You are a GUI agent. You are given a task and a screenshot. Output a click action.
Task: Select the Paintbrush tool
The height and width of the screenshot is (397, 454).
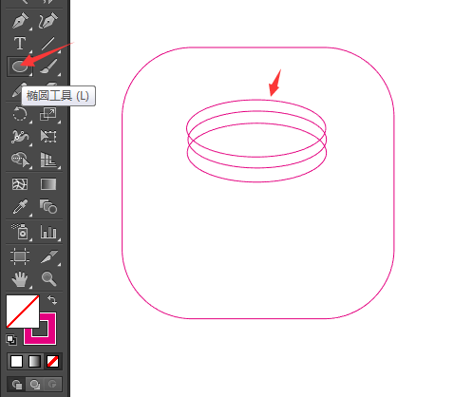[48, 66]
